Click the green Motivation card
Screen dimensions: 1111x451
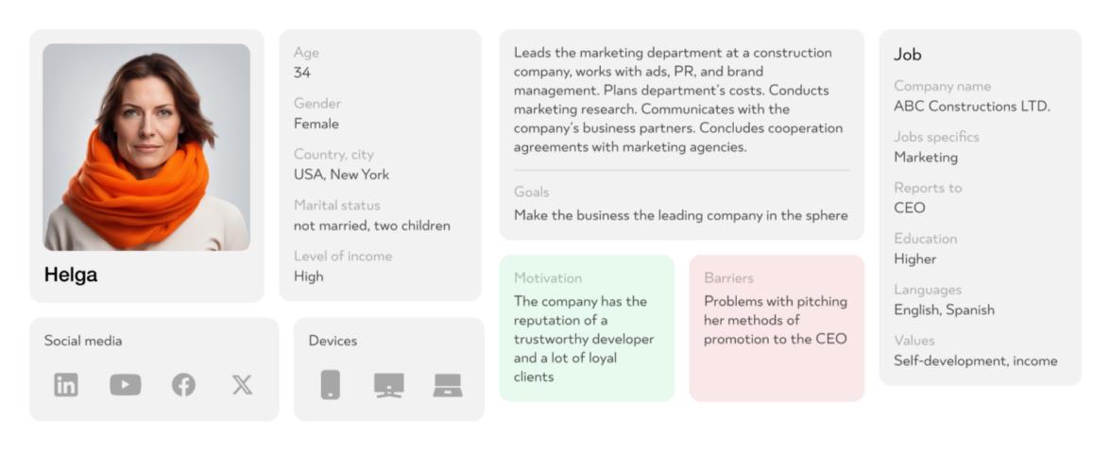pyautogui.click(x=586, y=327)
